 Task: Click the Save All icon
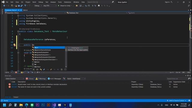[22, 6]
